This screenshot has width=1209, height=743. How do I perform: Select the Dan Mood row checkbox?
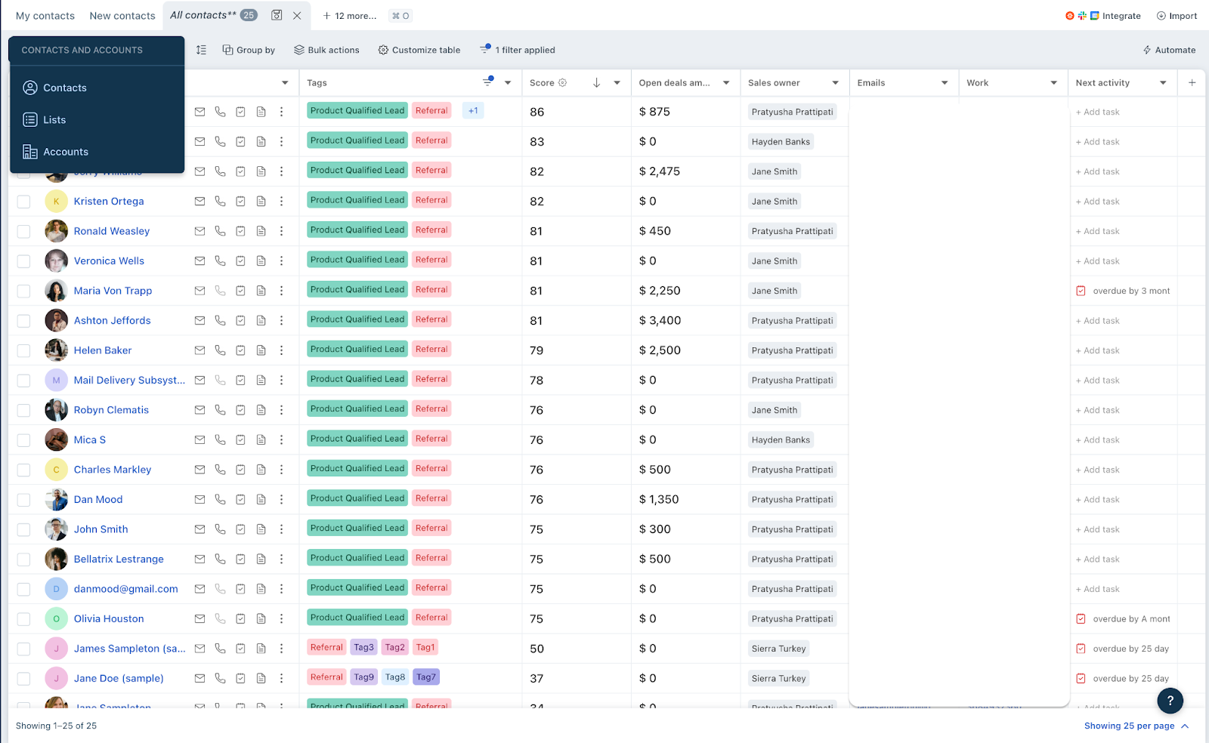(x=24, y=500)
